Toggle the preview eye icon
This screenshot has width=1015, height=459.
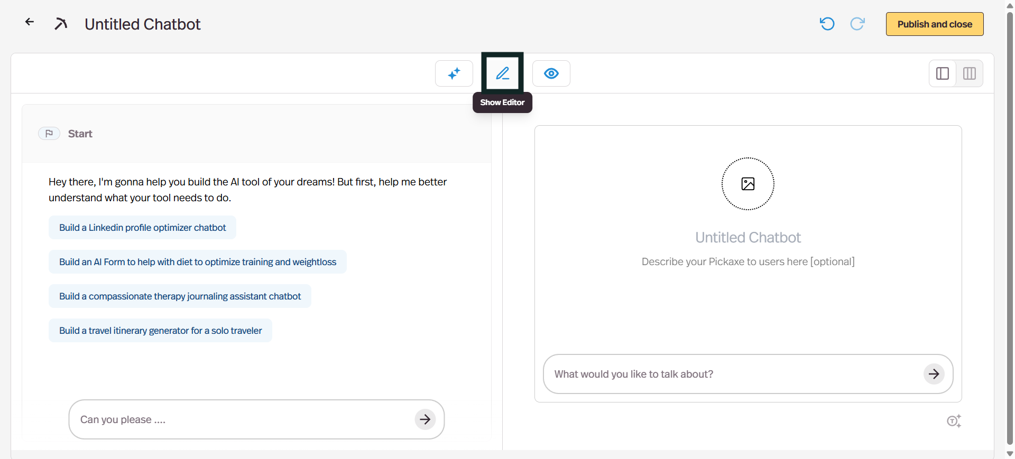pos(551,73)
